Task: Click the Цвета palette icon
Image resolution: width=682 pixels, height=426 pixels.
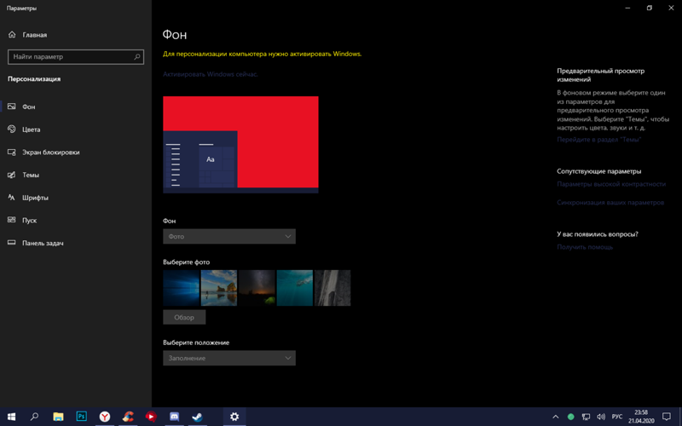Action: (12, 130)
